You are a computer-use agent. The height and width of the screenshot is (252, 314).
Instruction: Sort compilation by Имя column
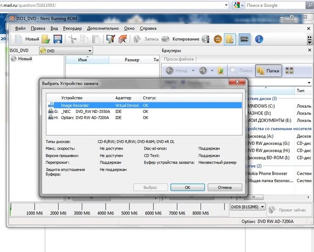coord(87,60)
